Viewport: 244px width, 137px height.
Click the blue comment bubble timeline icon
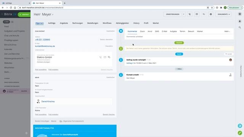(121, 31)
